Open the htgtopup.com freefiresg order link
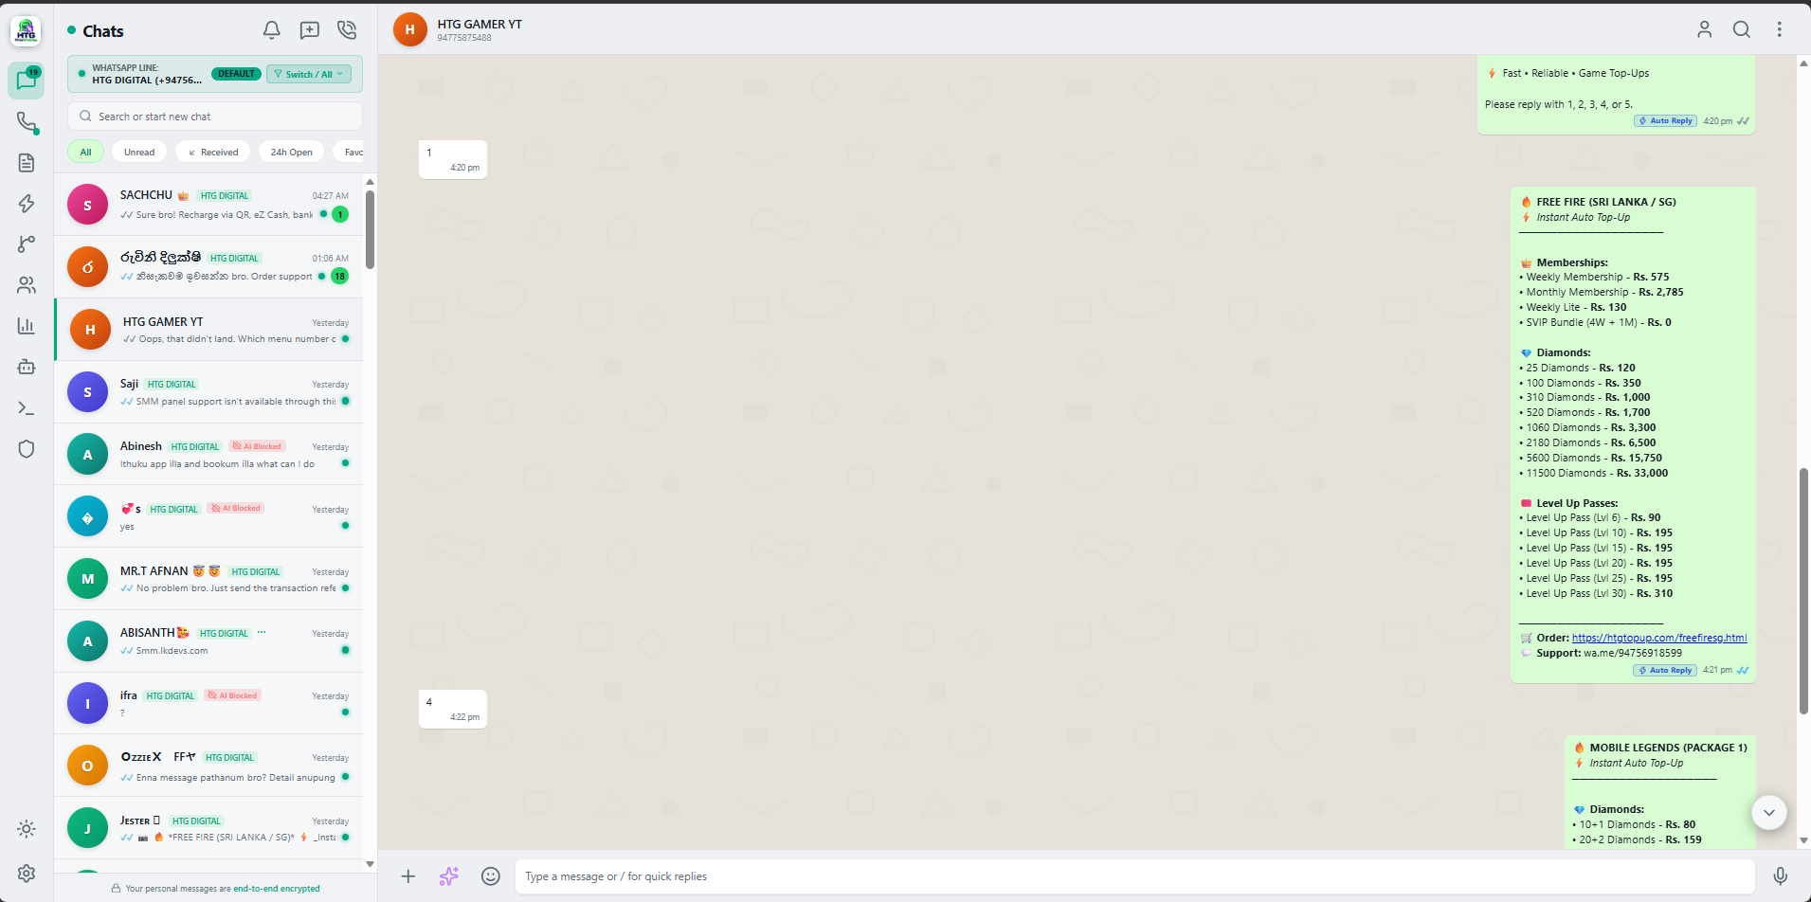This screenshot has width=1811, height=902. [x=1659, y=638]
